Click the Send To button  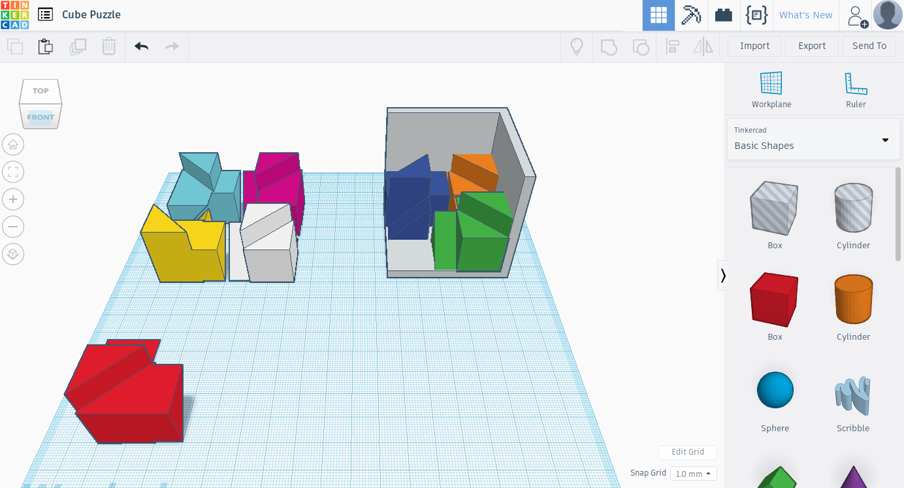869,46
